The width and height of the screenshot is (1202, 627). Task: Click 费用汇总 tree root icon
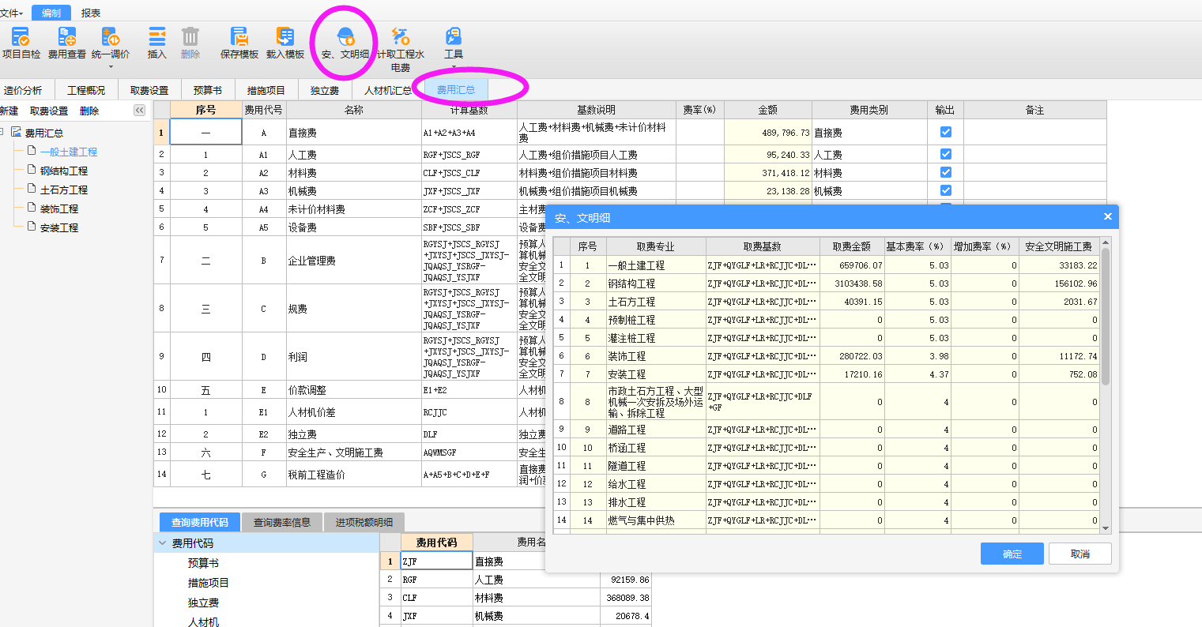(17, 133)
